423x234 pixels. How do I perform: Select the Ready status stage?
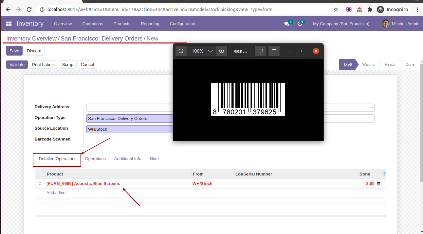pyautogui.click(x=390, y=64)
